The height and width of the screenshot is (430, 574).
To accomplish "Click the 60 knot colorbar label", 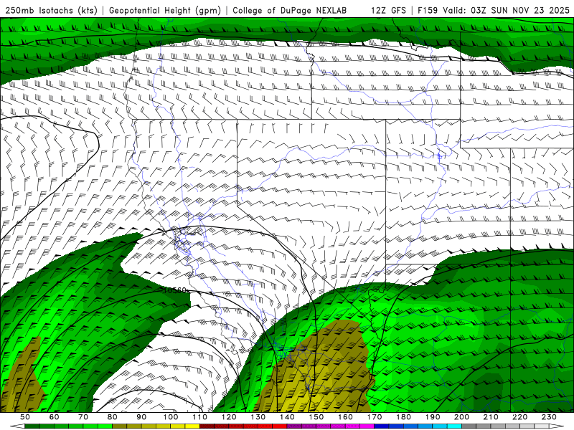I will pyautogui.click(x=54, y=417).
